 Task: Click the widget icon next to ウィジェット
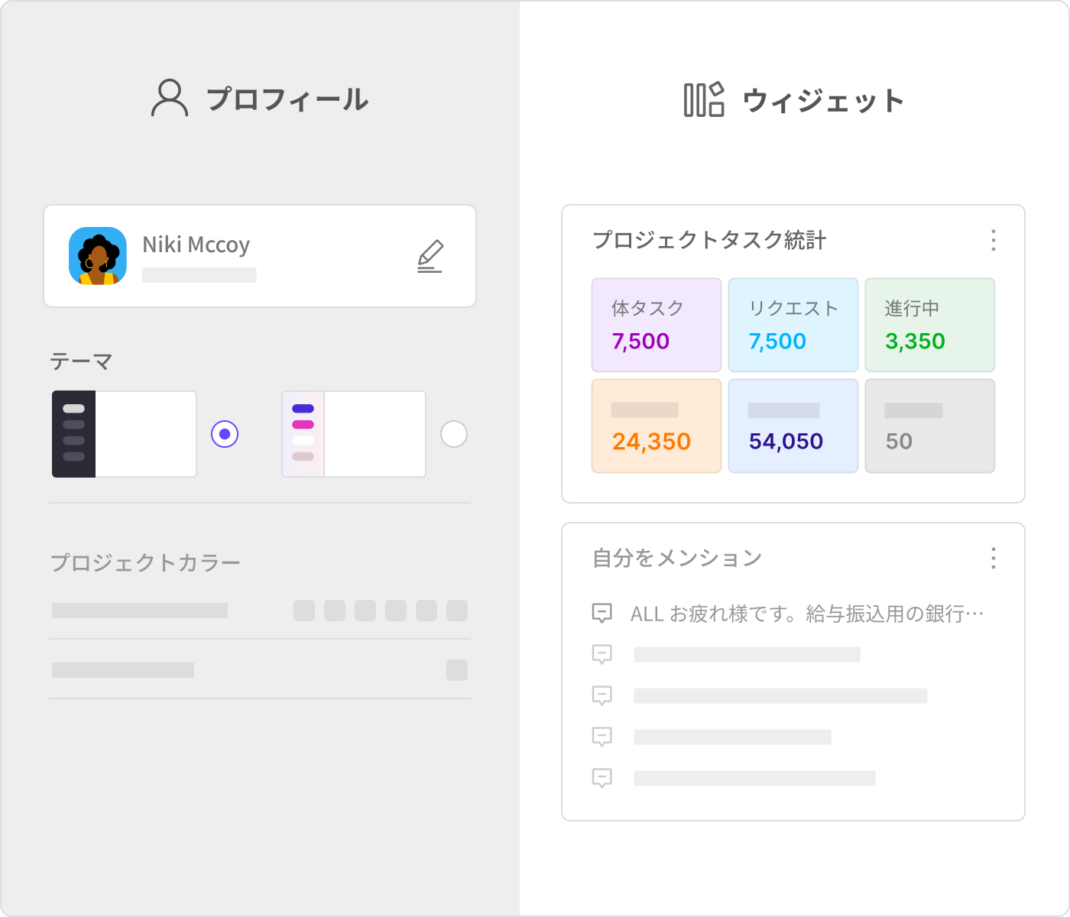[x=703, y=100]
